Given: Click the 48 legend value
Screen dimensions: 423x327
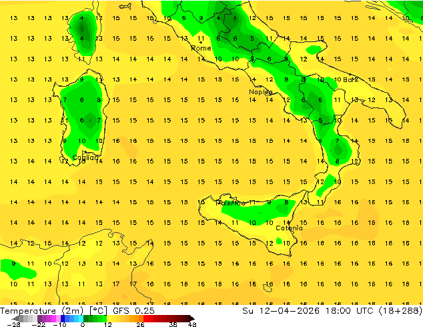Looking at the screenshot, I should click(x=192, y=324).
